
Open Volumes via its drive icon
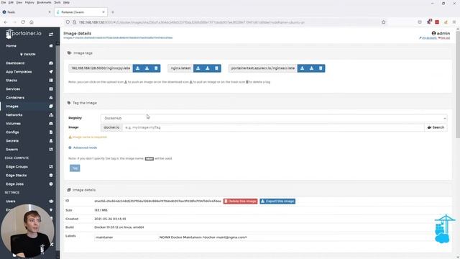click(x=51, y=123)
